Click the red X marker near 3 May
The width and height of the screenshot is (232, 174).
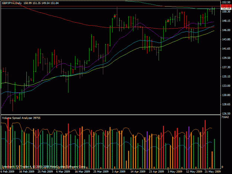[x=168, y=21]
